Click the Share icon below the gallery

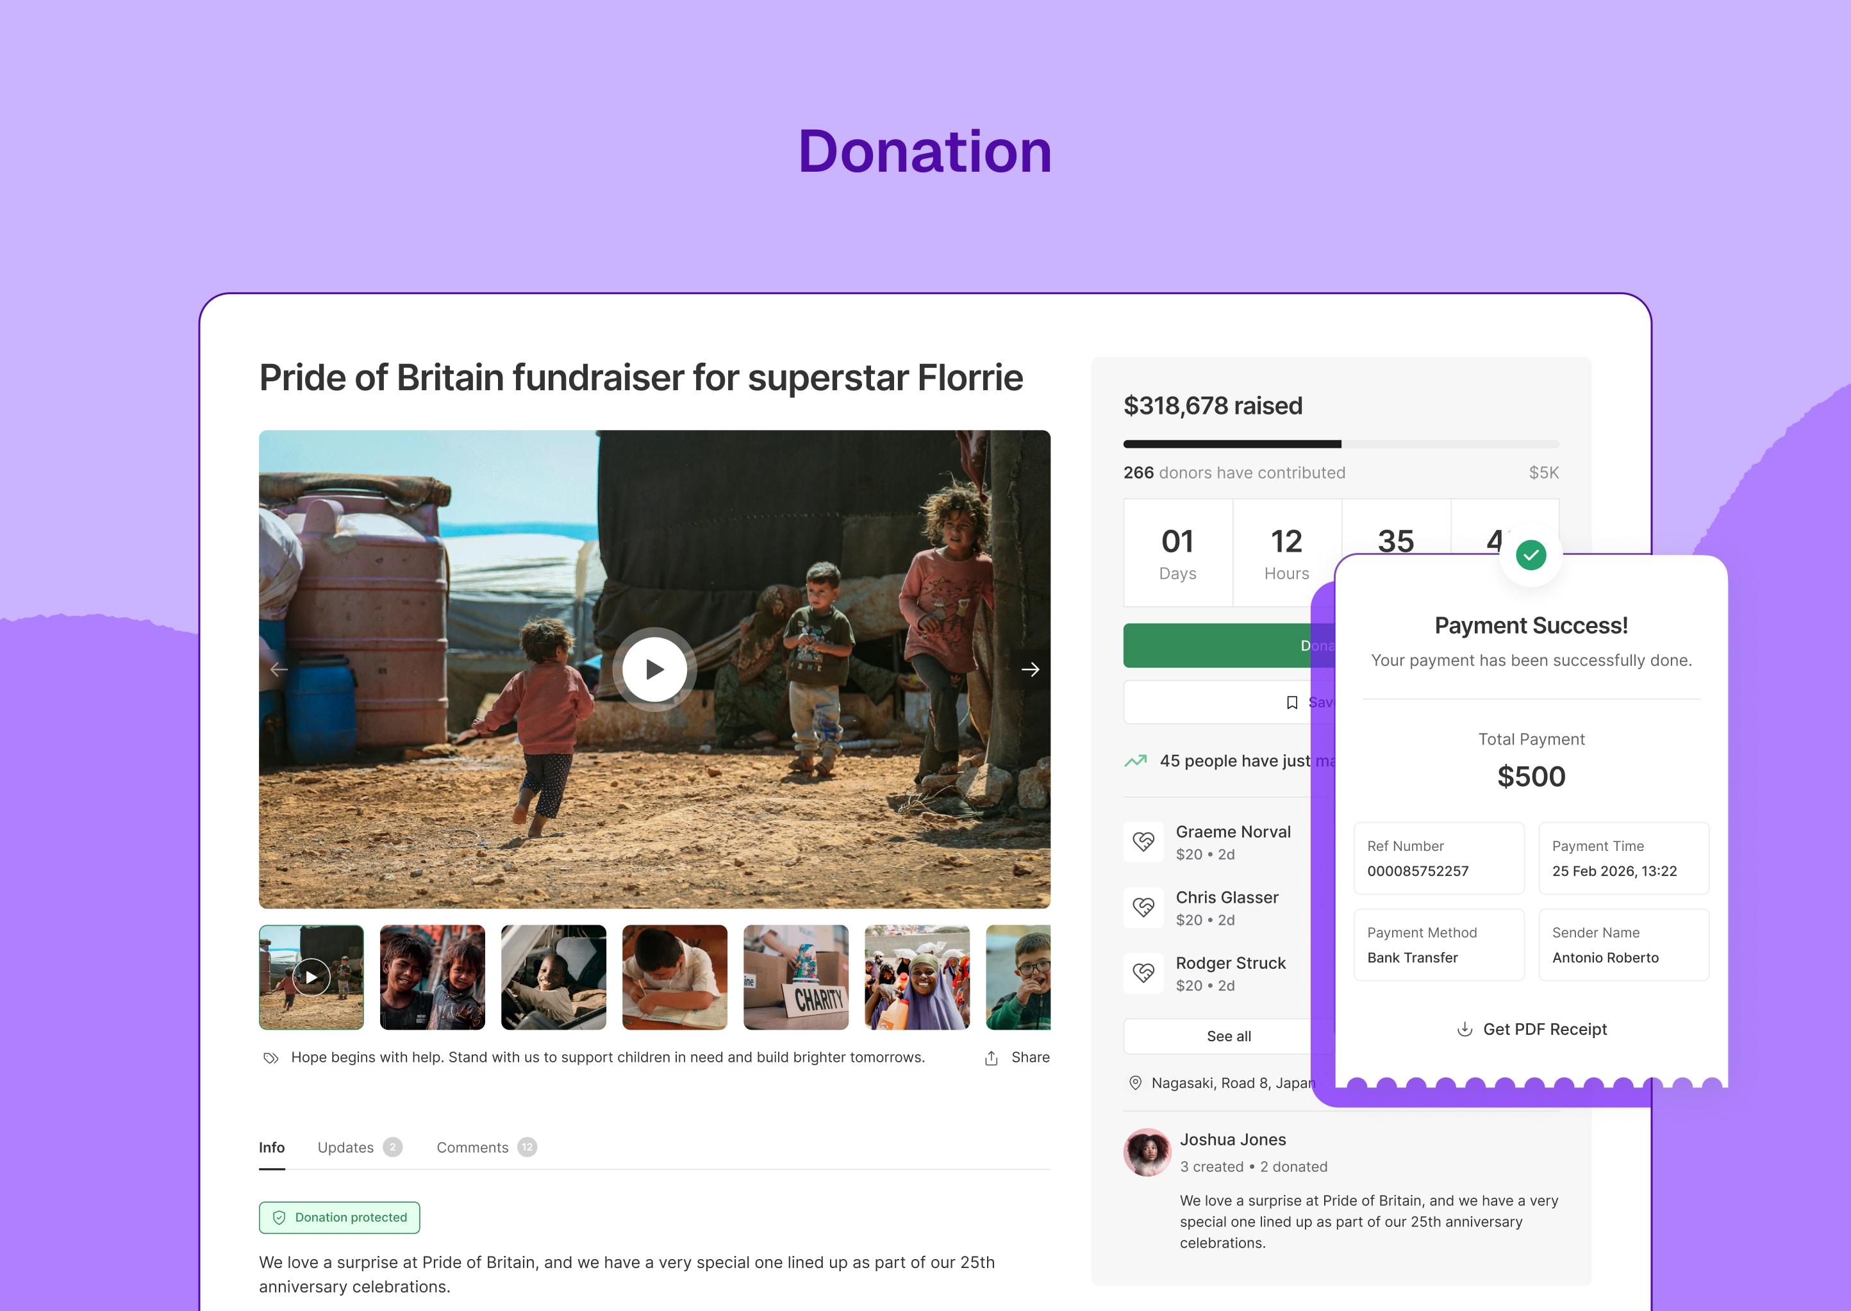pos(992,1059)
